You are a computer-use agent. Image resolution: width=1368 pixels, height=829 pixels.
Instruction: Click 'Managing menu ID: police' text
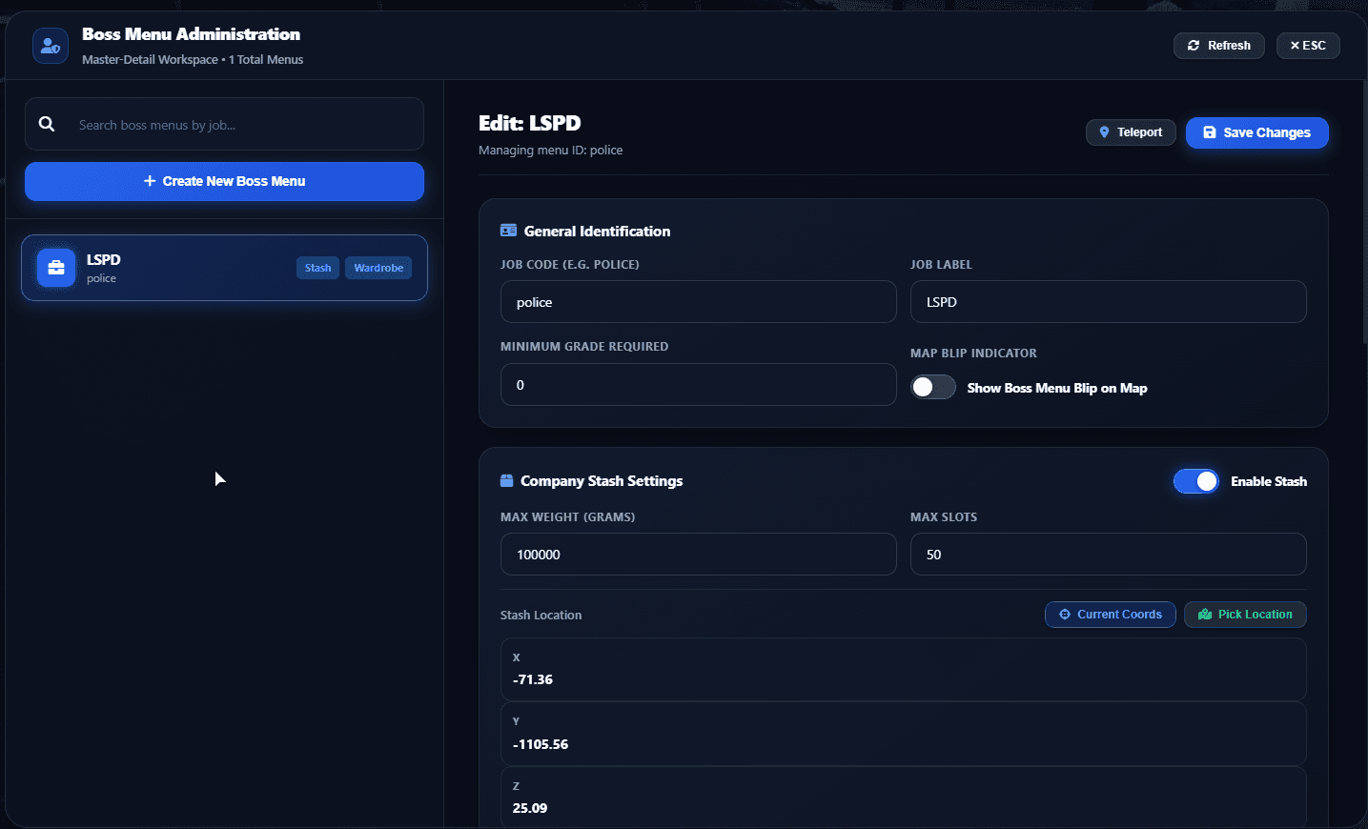click(551, 151)
